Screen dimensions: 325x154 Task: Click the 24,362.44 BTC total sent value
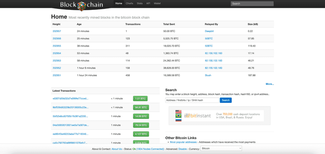pos(172,61)
